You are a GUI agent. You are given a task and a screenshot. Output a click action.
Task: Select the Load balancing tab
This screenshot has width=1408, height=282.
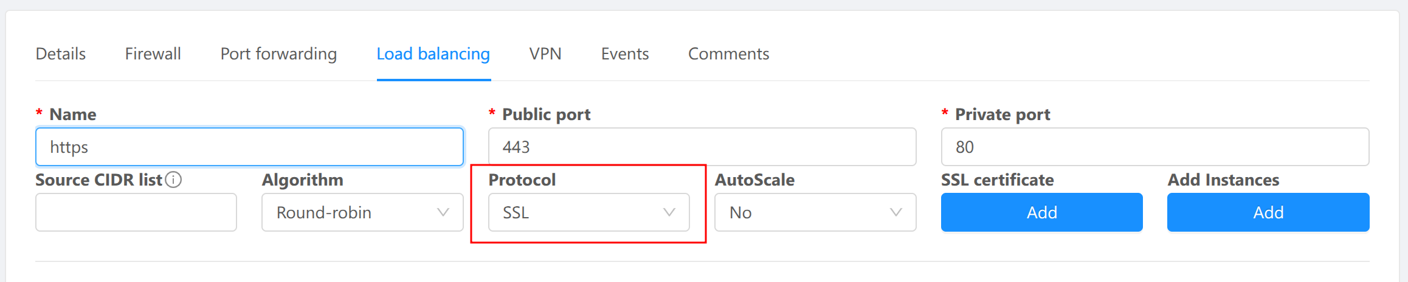[433, 54]
